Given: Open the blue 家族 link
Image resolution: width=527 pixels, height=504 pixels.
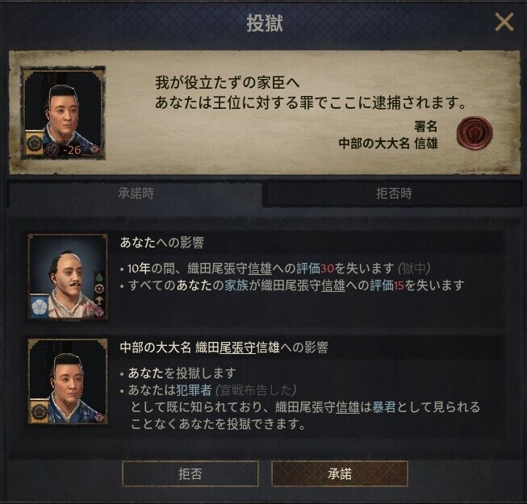Looking at the screenshot, I should [236, 285].
